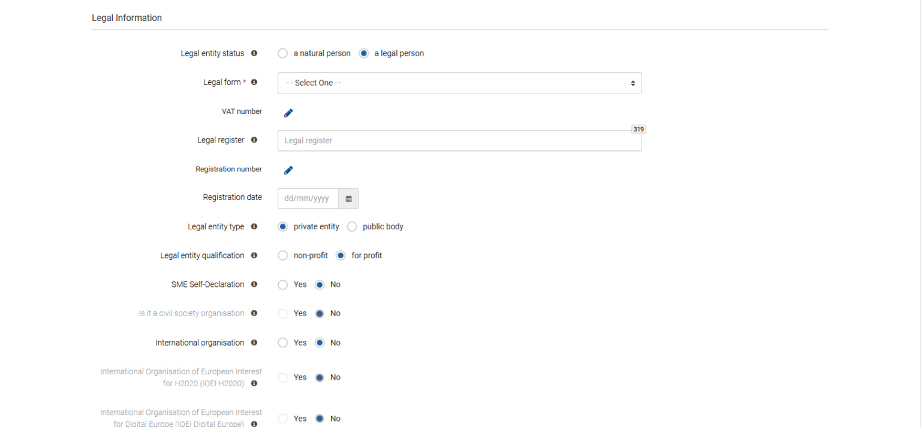This screenshot has height=427, width=921.
Task: Click info icon next to International organisation
Action: [x=254, y=343]
